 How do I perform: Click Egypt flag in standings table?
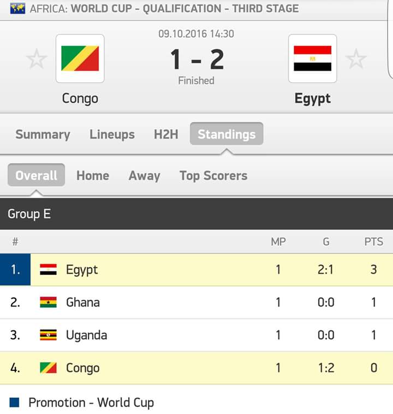(x=48, y=270)
